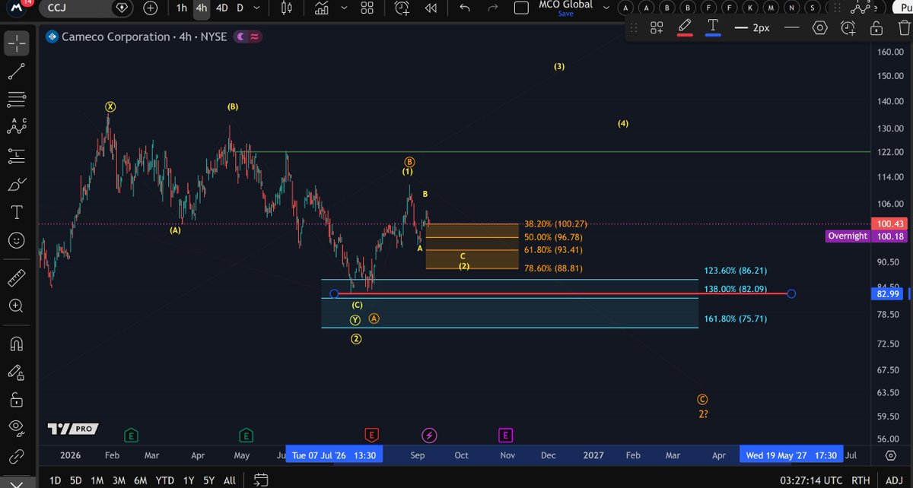This screenshot has width=913, height=488.
Task: Open the Elliott wave patterns tool
Action: click(16, 127)
